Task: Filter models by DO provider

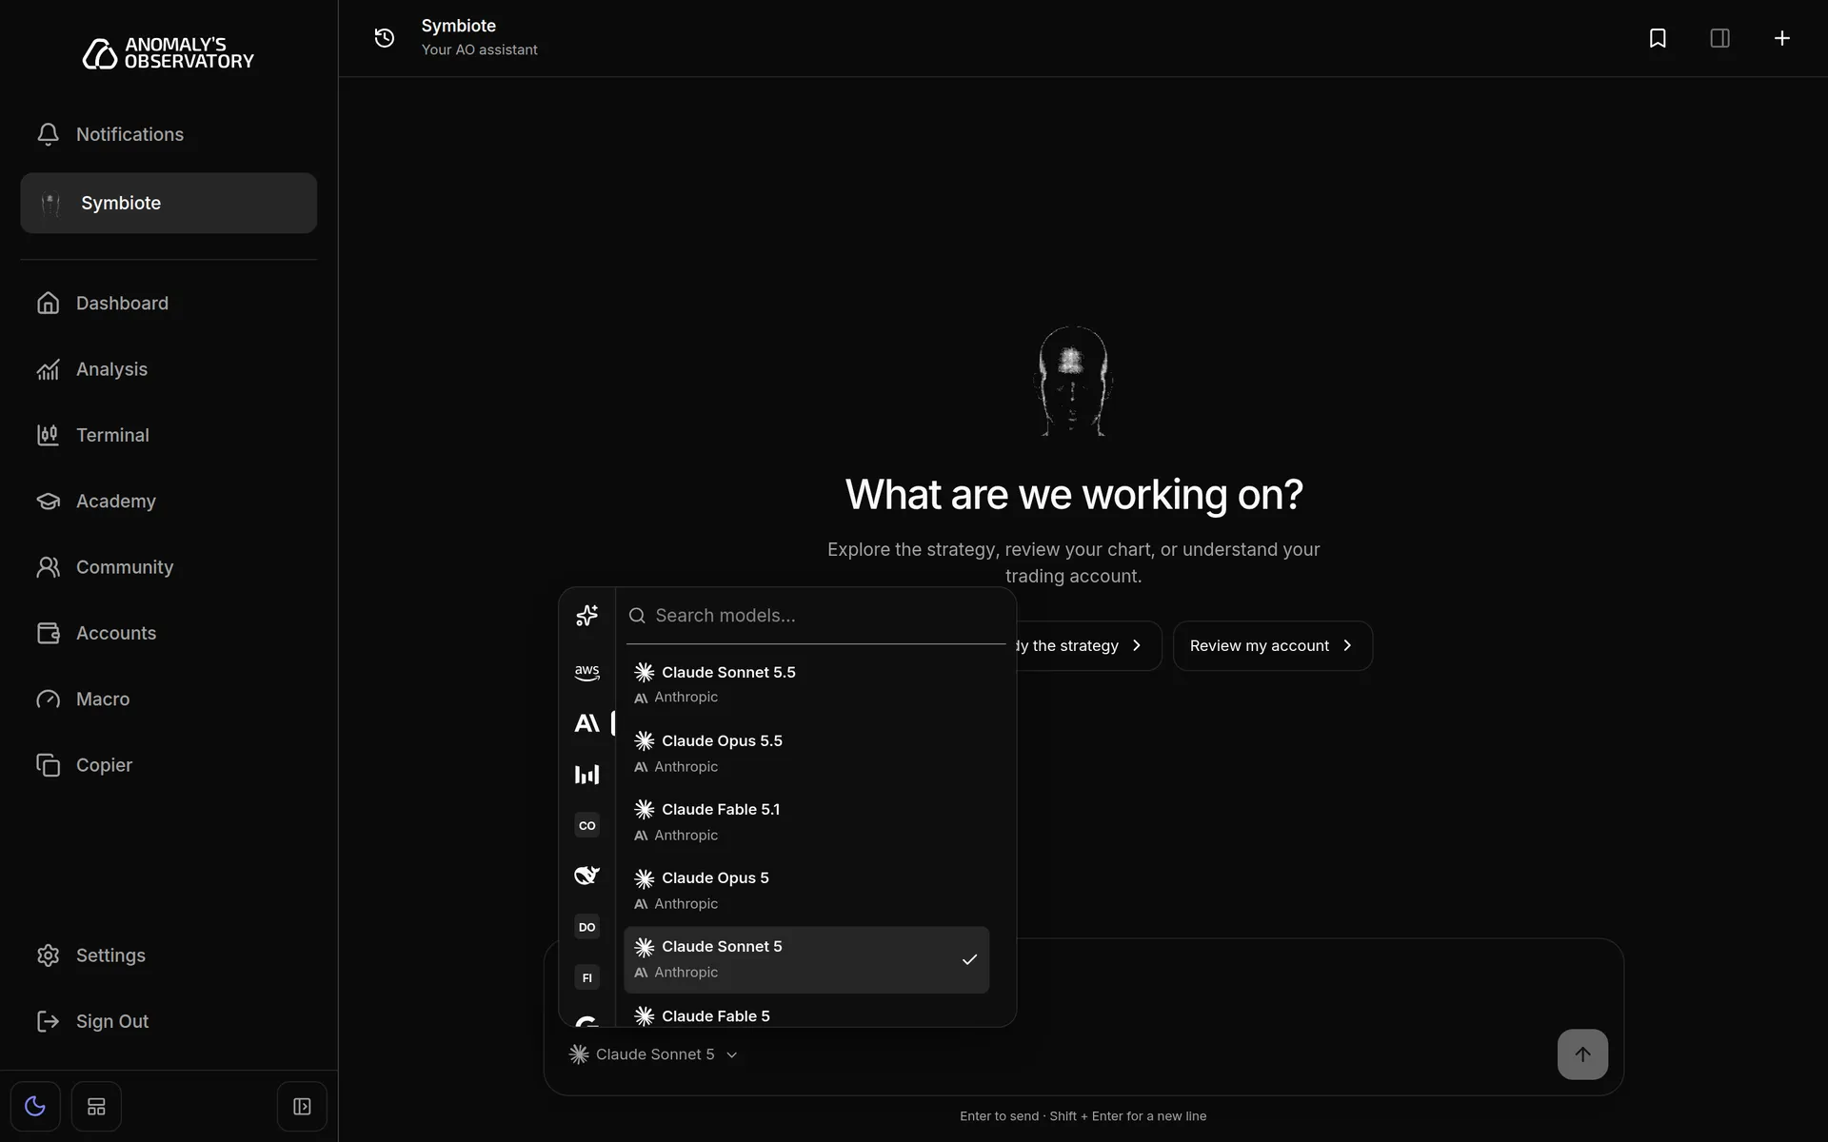Action: point(587,927)
